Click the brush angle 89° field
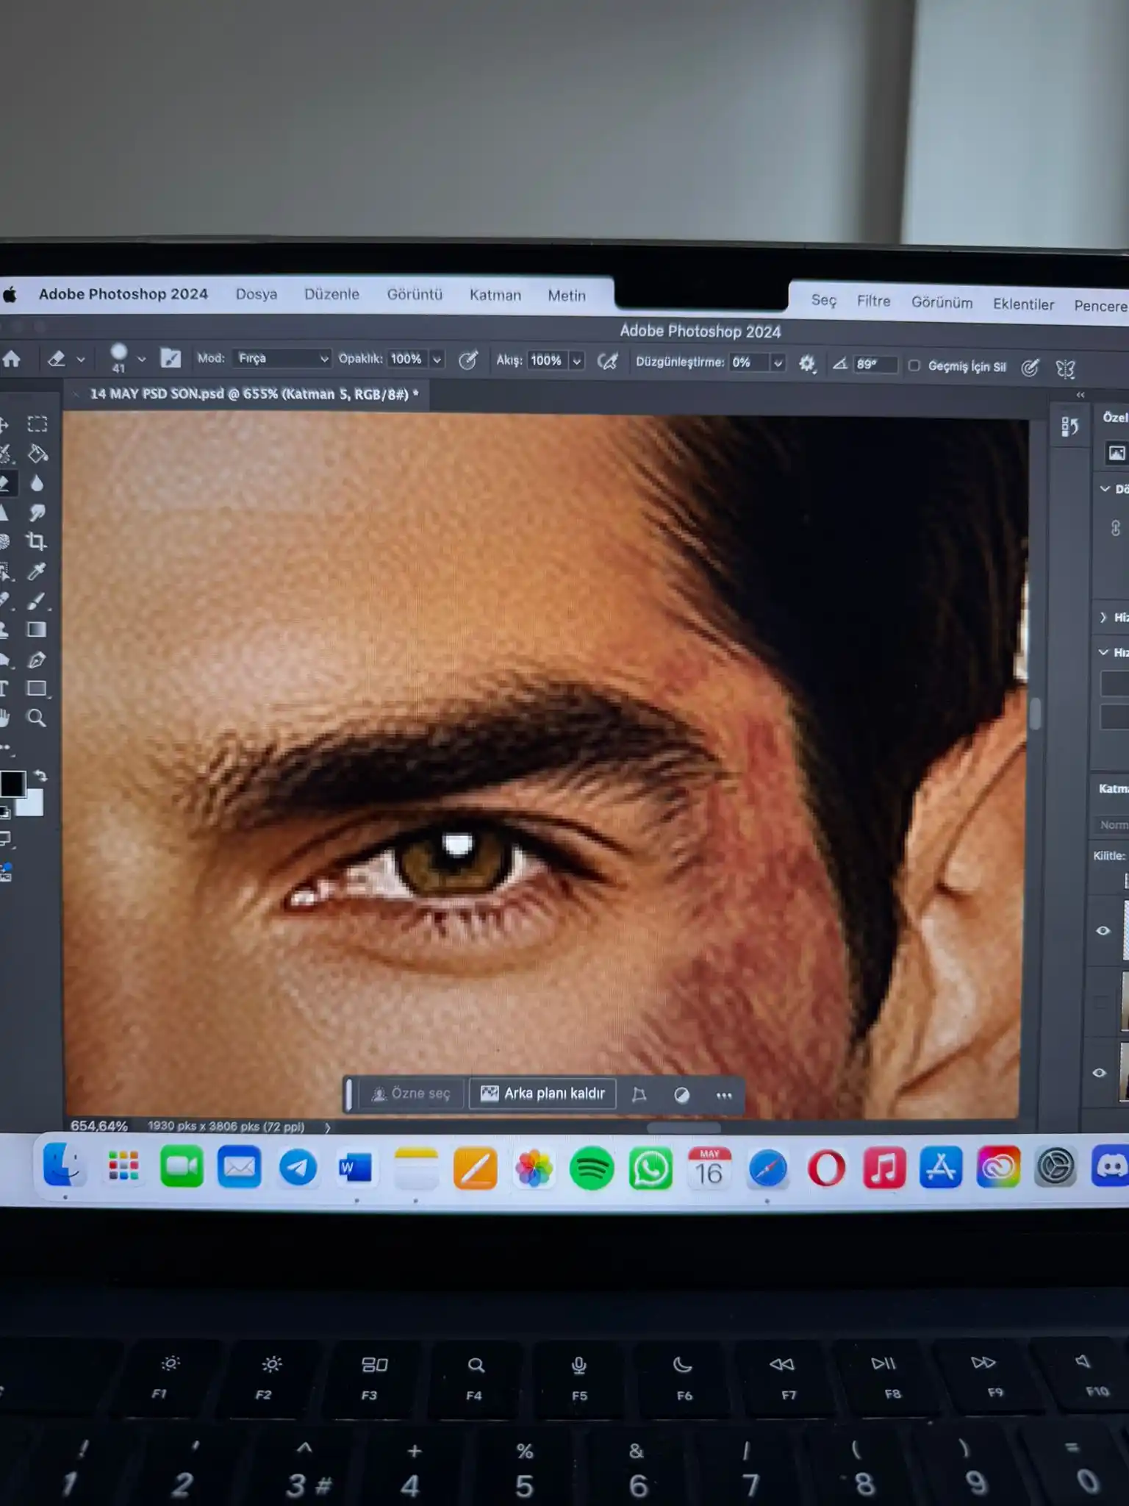 [x=875, y=365]
